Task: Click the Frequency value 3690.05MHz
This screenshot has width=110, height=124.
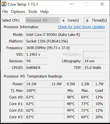Action: click(65, 48)
